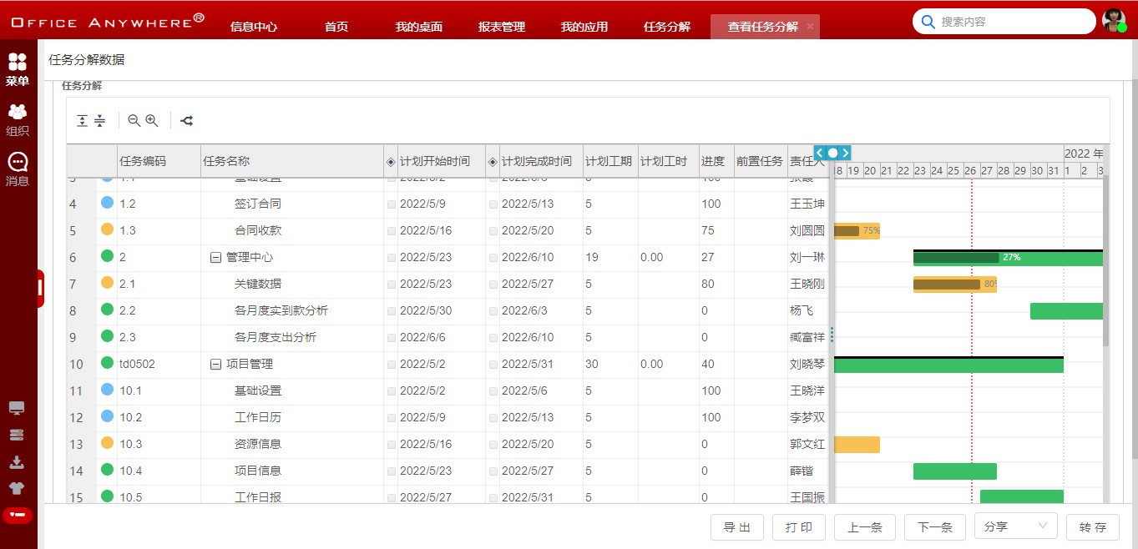Zoom in the gantt timeline

[x=152, y=121]
